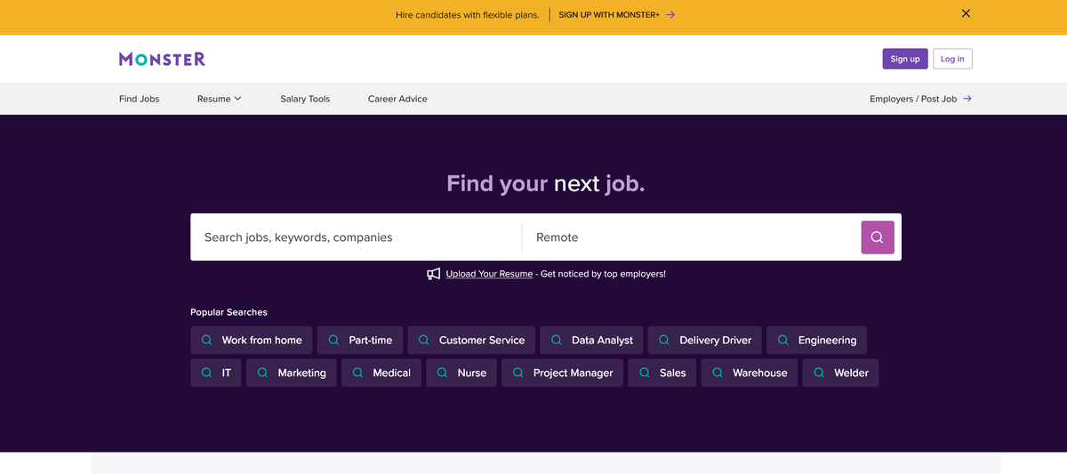Click the search icon on Nurse chip

(x=442, y=373)
